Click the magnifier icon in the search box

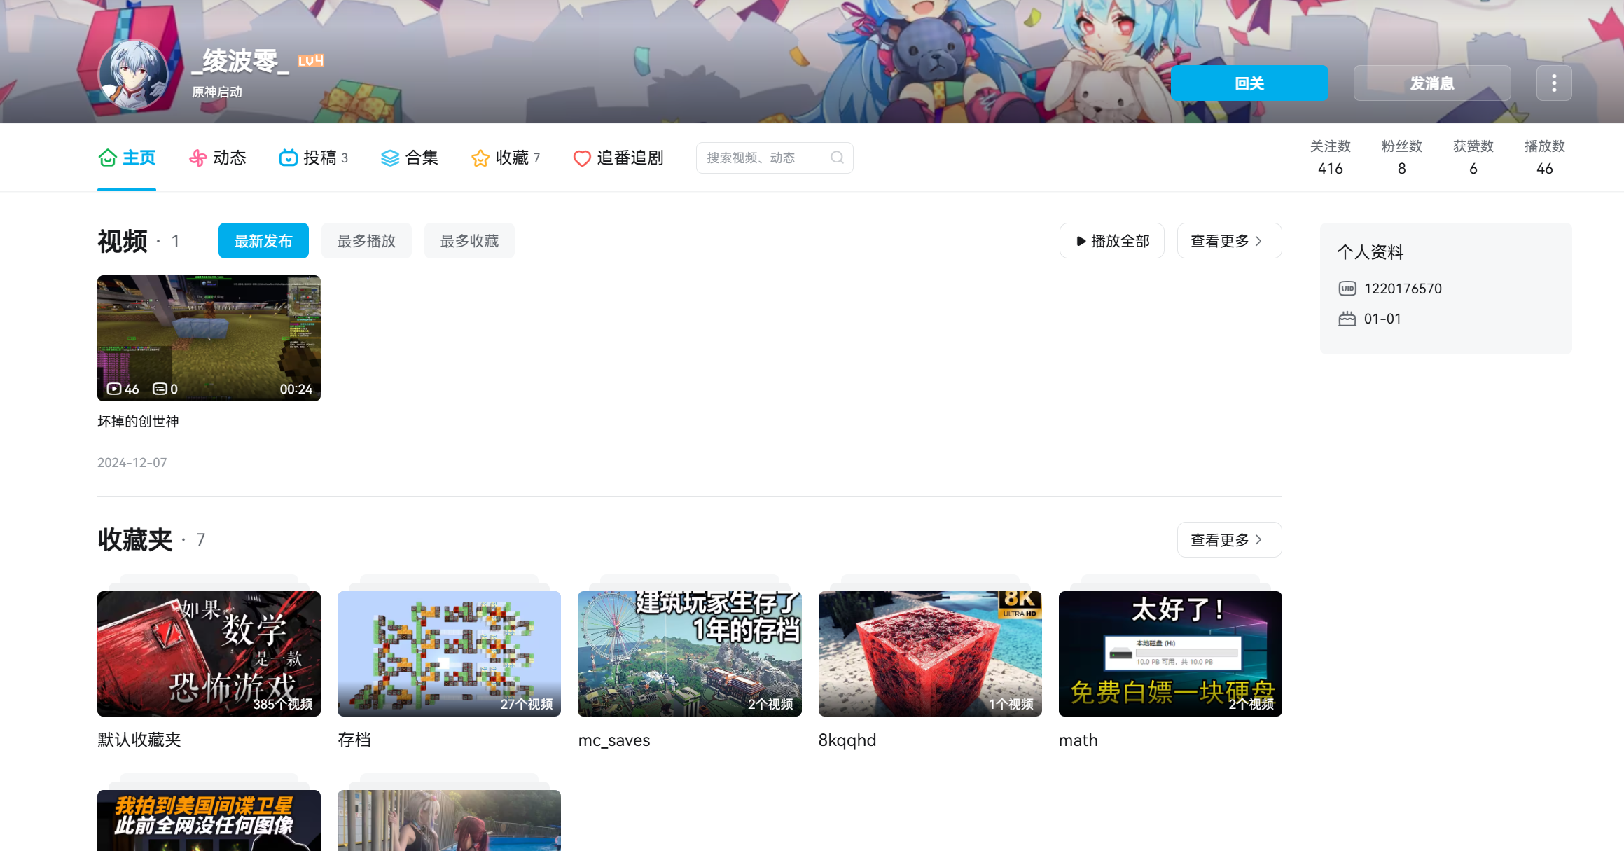(838, 158)
